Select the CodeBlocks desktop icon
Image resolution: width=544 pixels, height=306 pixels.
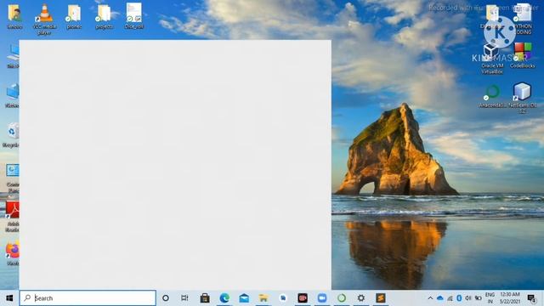tap(523, 55)
